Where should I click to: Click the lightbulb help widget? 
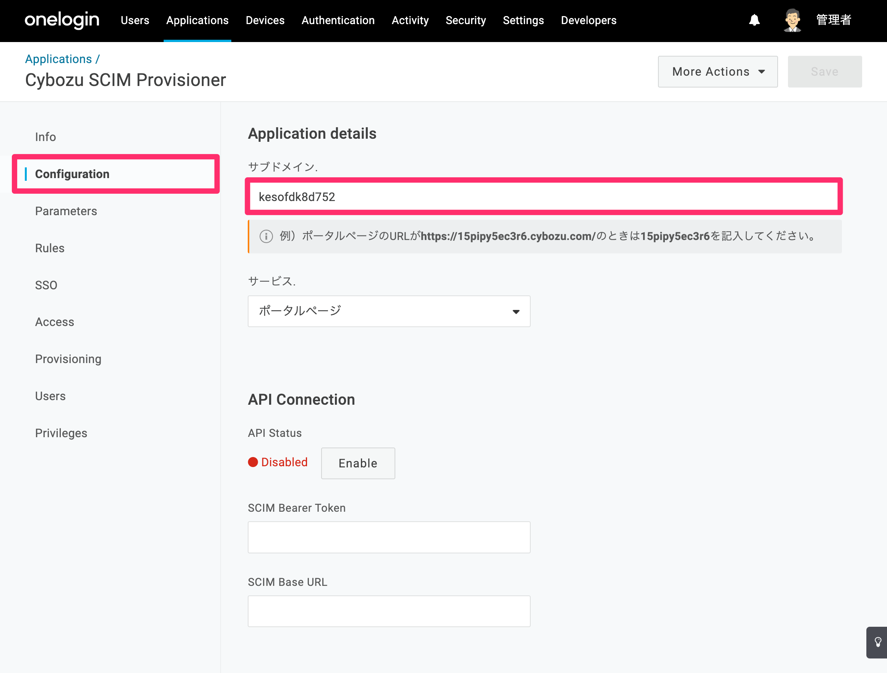[x=877, y=642]
